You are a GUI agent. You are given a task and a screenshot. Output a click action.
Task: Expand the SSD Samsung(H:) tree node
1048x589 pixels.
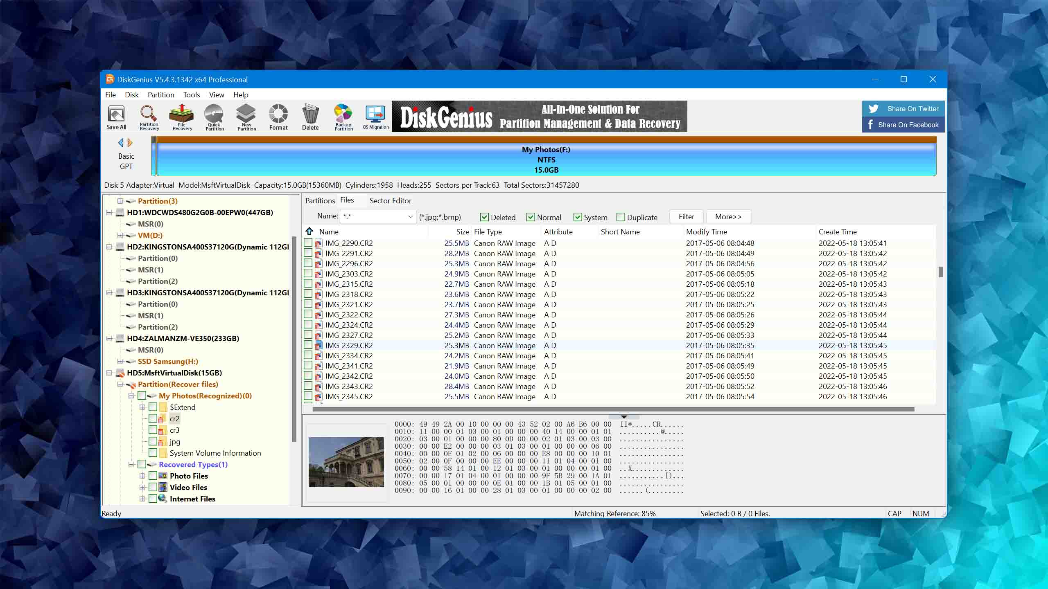pos(120,361)
